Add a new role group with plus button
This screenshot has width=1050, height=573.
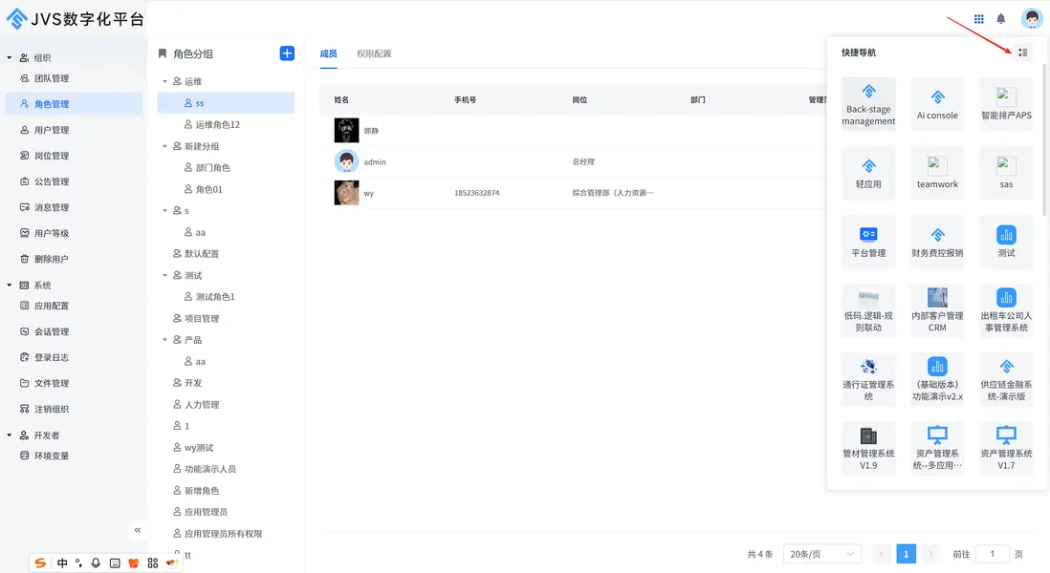[x=287, y=53]
